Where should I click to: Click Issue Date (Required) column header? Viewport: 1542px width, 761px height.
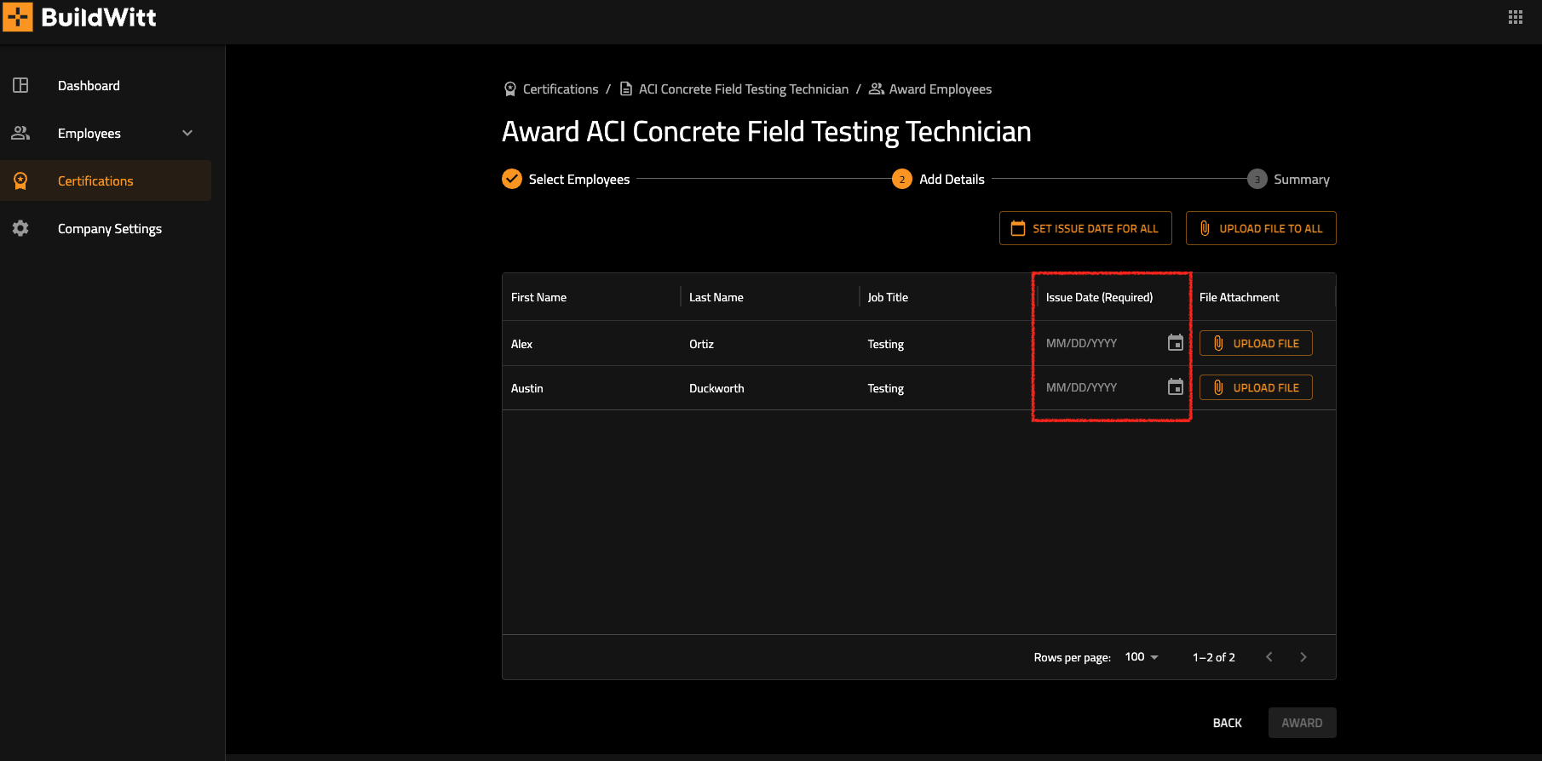click(1099, 297)
